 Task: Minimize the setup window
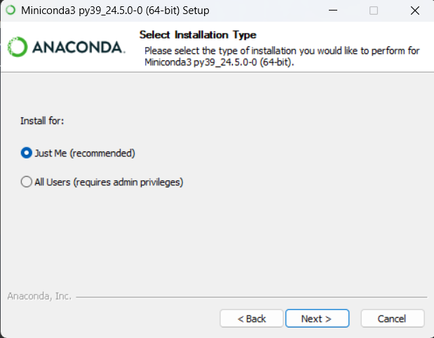(333, 11)
